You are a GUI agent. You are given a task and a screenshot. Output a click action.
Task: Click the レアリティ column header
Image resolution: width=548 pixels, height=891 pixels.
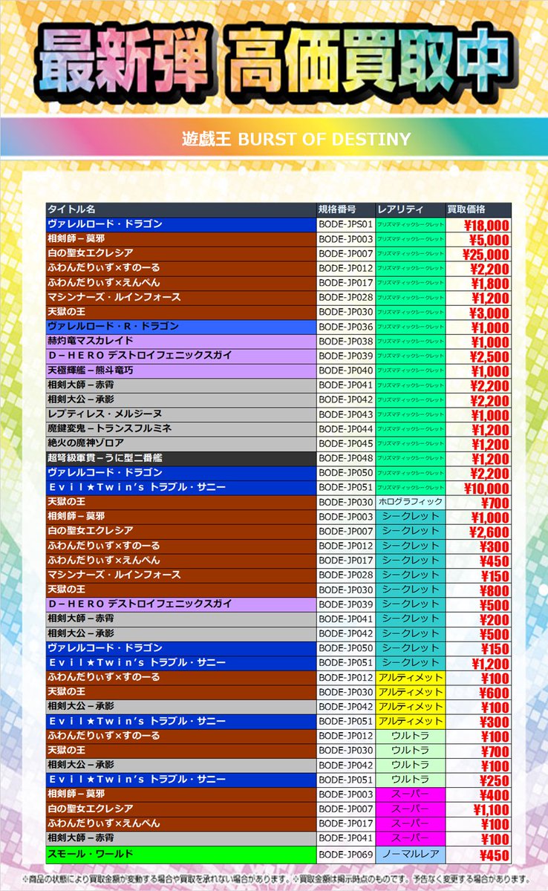pos(410,209)
